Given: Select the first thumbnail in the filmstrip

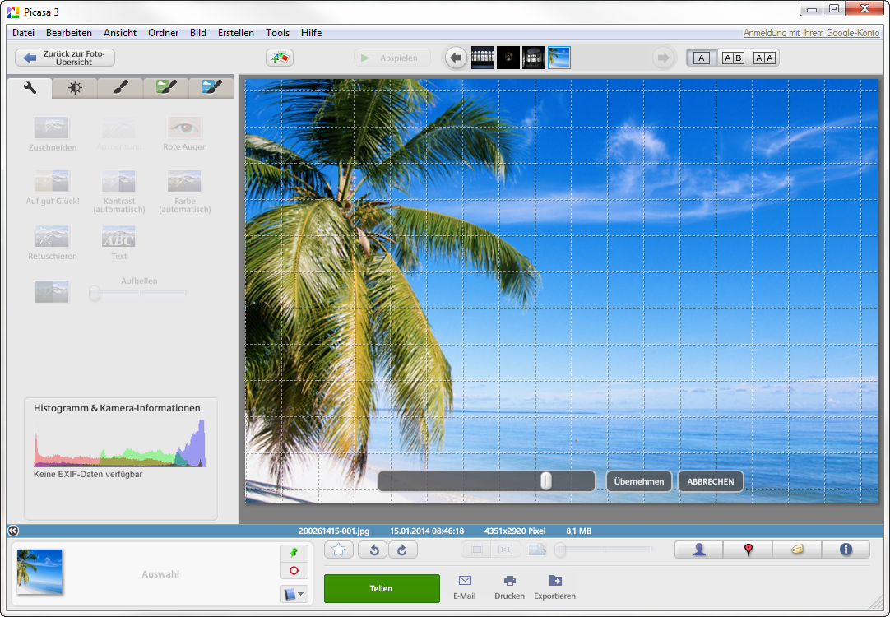Looking at the screenshot, I should pos(483,58).
